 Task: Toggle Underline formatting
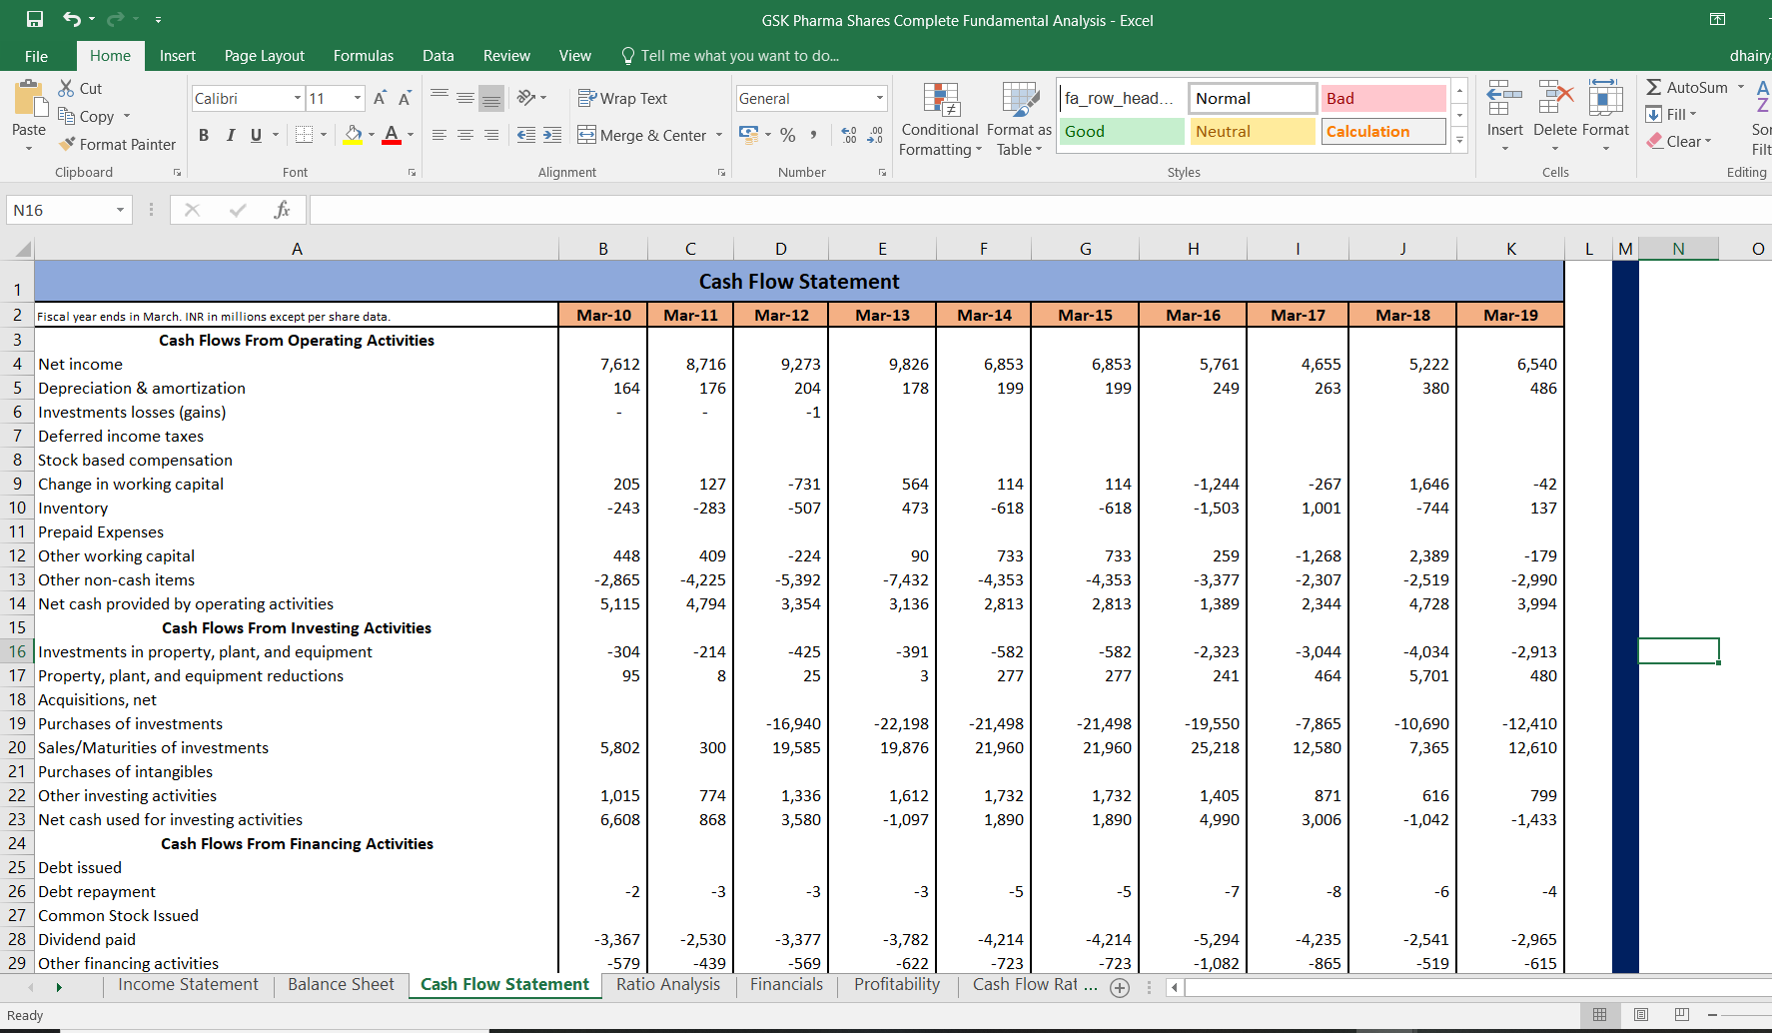click(x=256, y=135)
